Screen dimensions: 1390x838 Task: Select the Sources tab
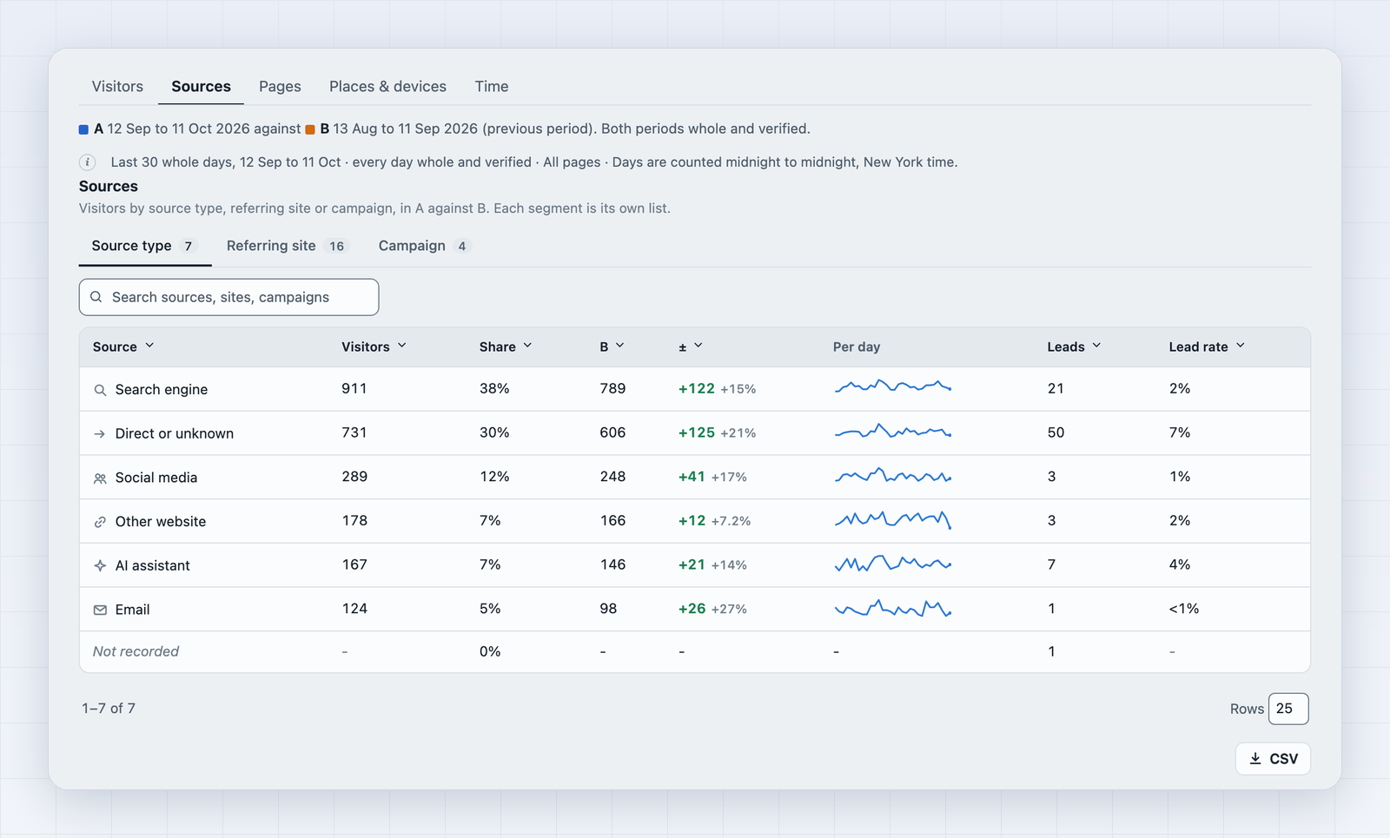[201, 87]
